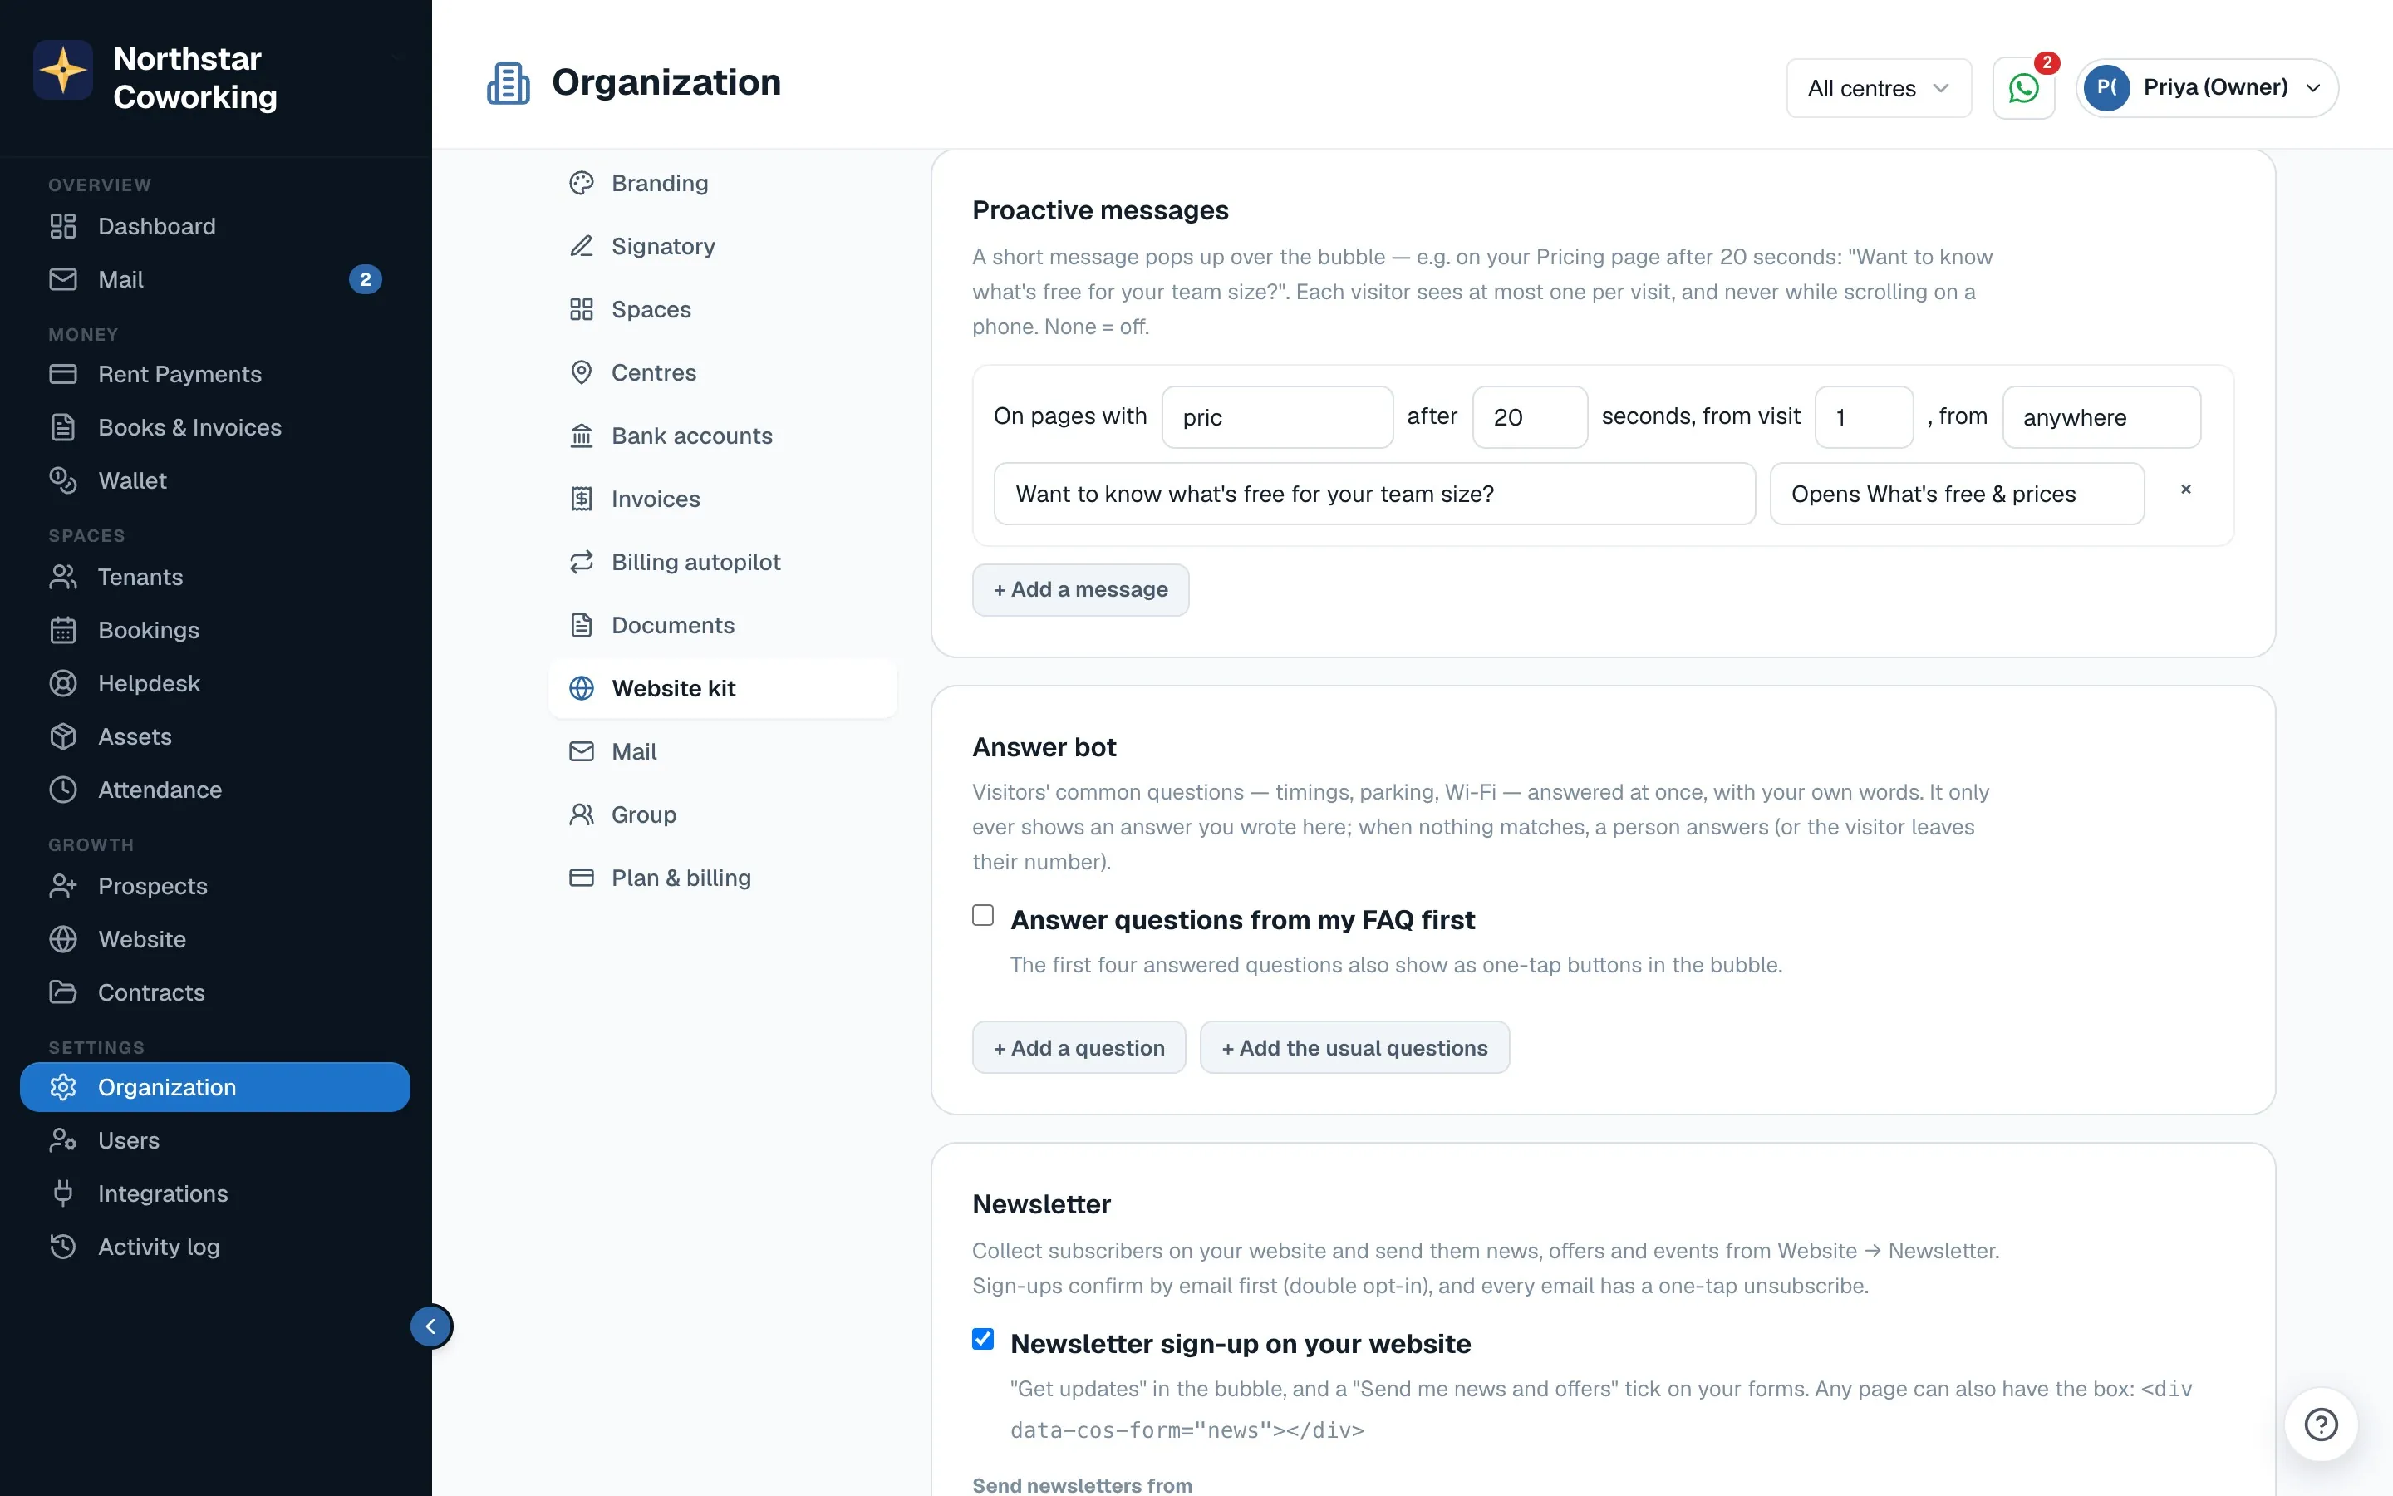Image resolution: width=2393 pixels, height=1496 pixels.
Task: Click + Add a question button
Action: [x=1079, y=1048]
